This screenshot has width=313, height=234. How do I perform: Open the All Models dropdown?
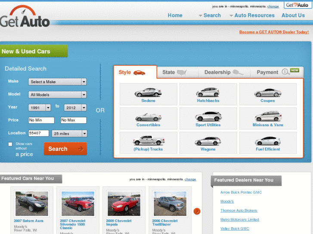(57, 94)
